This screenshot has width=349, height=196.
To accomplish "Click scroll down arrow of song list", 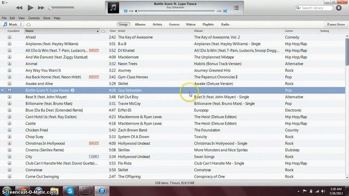I will 347,177.
